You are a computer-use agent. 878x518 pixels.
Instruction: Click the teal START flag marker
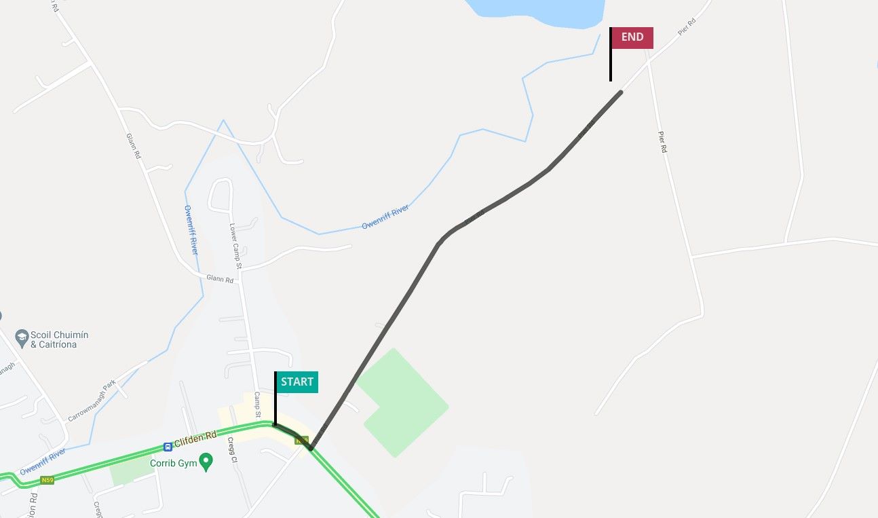pyautogui.click(x=297, y=382)
